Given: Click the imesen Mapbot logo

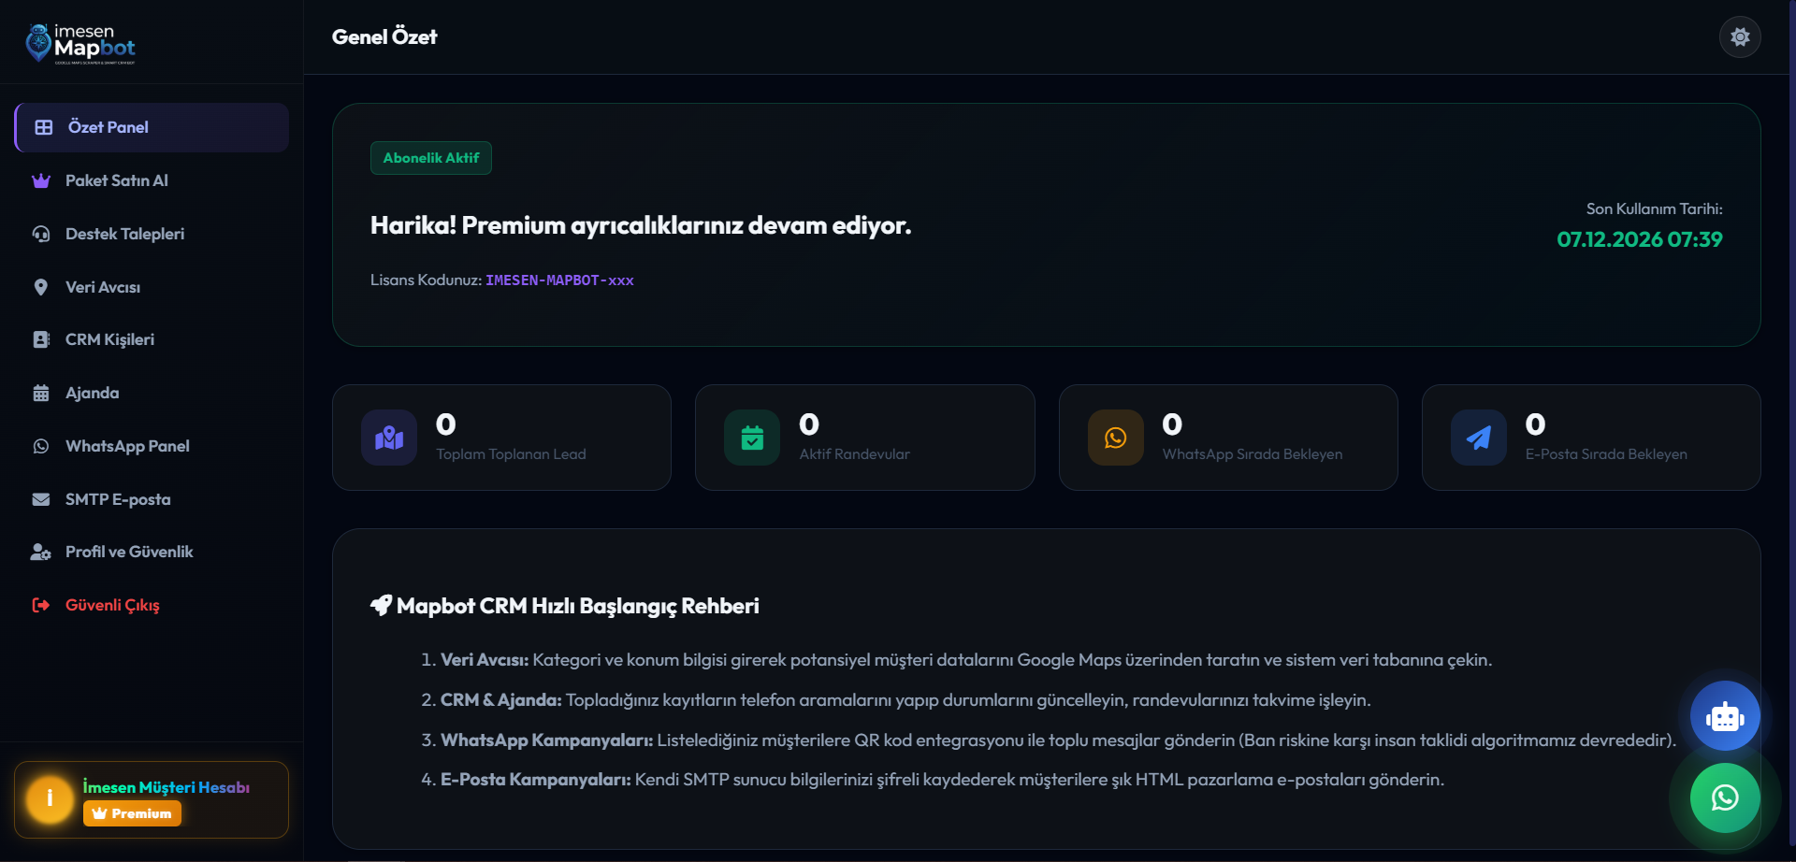Looking at the screenshot, I should tap(80, 43).
